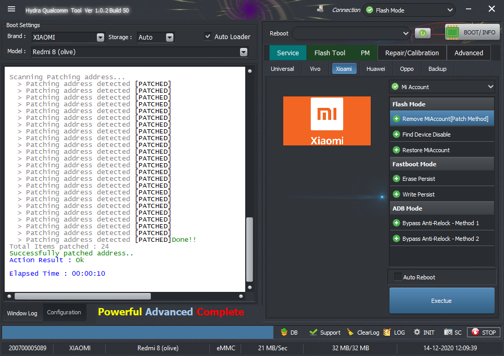The height and width of the screenshot is (356, 504).
Task: Click the Xiaomi Mi logo image
Action: click(326, 121)
